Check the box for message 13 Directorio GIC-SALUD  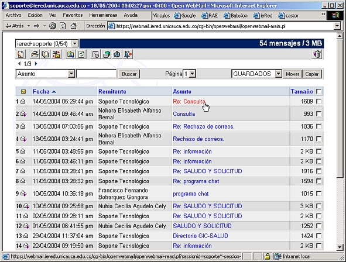pyautogui.click(x=318, y=236)
